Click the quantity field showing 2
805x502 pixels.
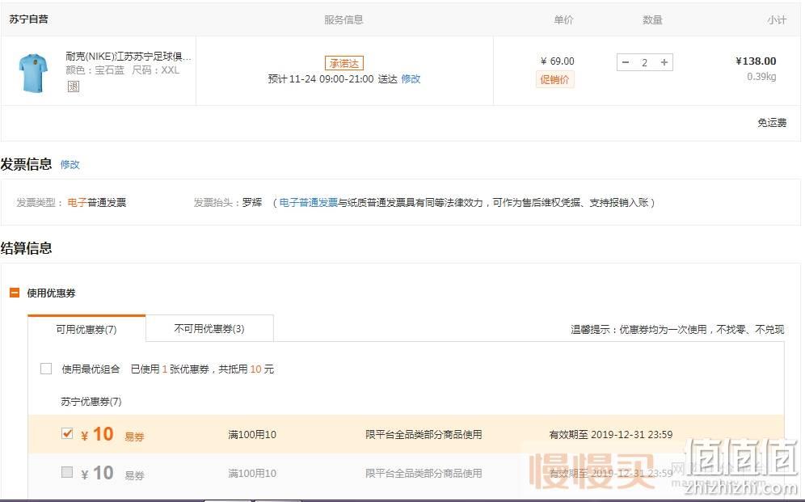pyautogui.click(x=644, y=62)
